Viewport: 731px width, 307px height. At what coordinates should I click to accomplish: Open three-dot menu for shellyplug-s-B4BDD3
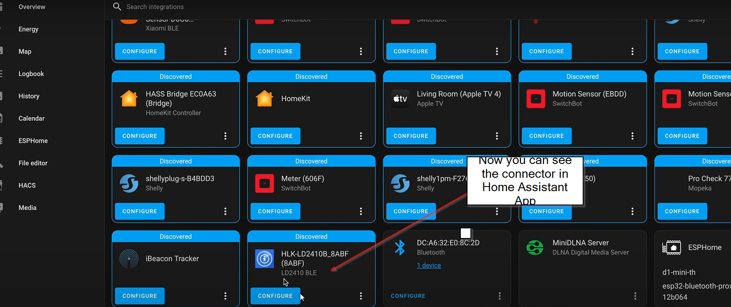pyautogui.click(x=225, y=211)
